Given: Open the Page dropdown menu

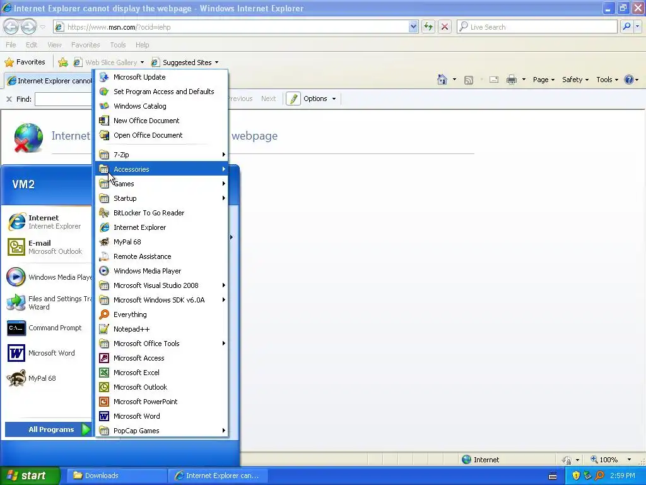Looking at the screenshot, I should [x=544, y=80].
